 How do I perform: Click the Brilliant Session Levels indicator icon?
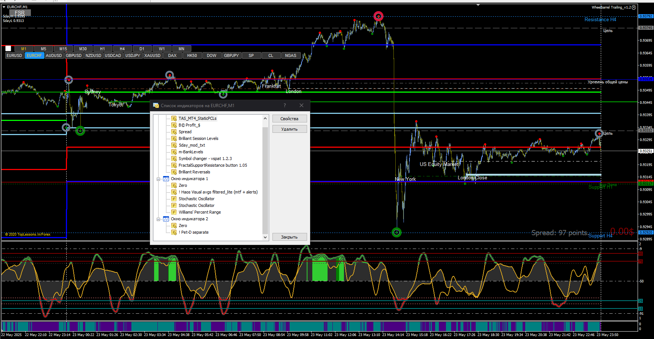click(x=174, y=138)
